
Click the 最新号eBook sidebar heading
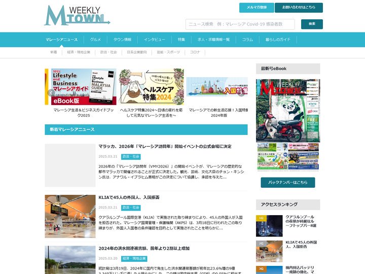point(288,68)
